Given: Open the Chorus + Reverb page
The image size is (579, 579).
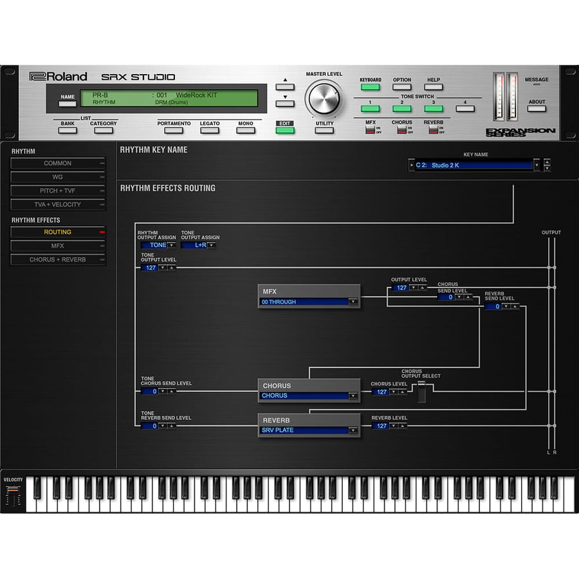Looking at the screenshot, I should [58, 260].
